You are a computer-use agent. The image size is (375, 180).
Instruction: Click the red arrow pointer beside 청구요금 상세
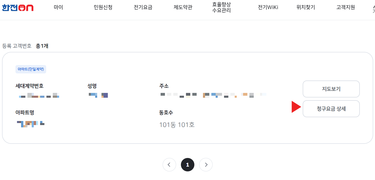pyautogui.click(x=295, y=107)
